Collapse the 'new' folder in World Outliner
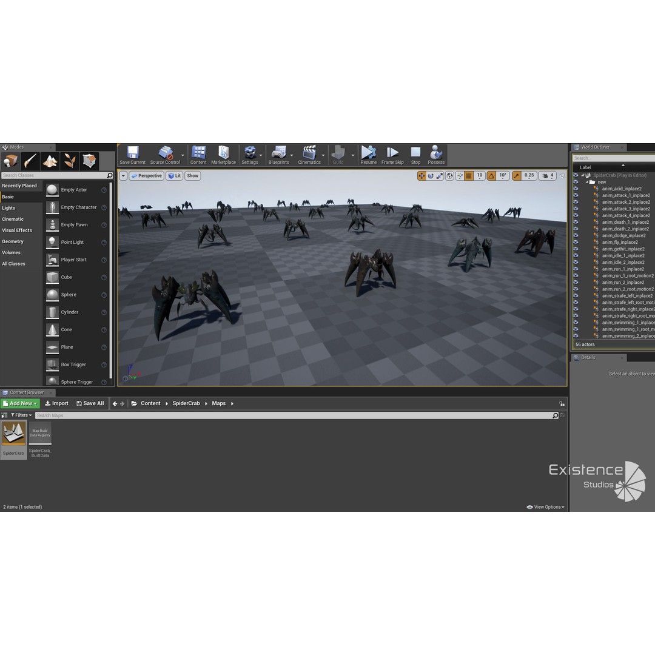 pos(587,182)
